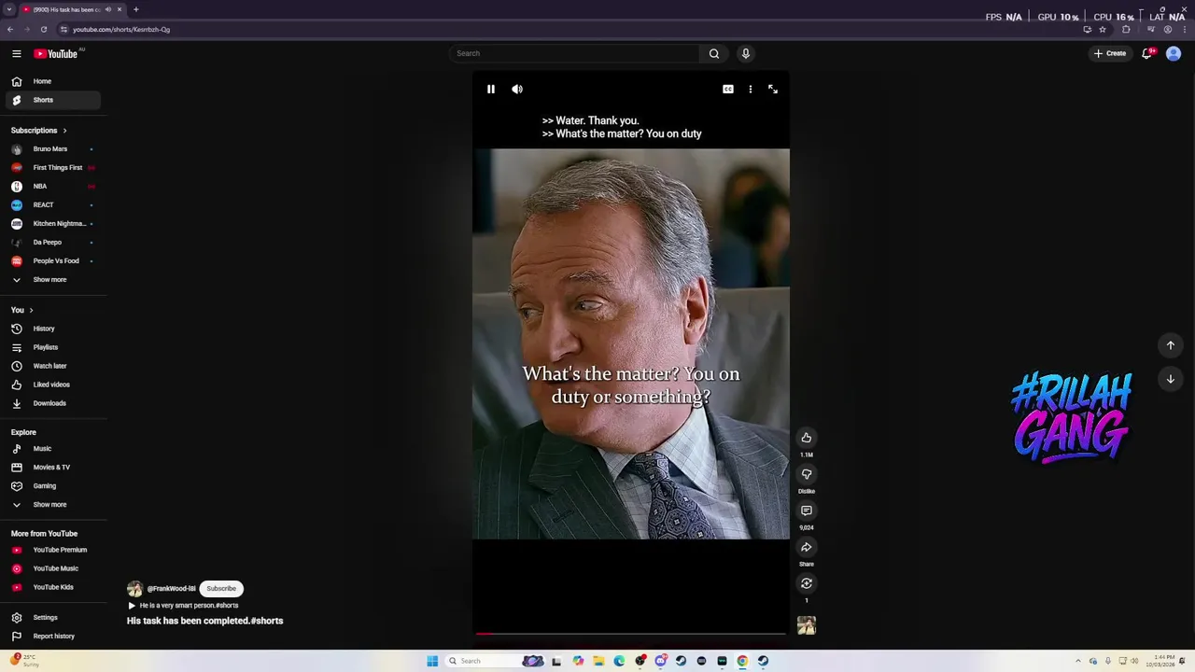
Task: Open Playlists
Action: pyautogui.click(x=53, y=347)
